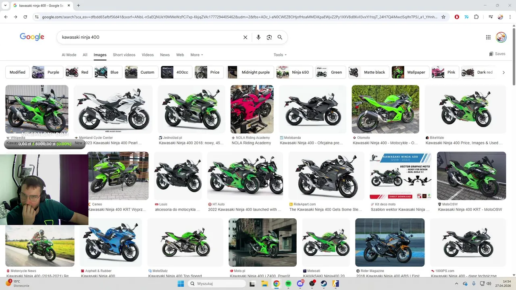The image size is (516, 290).
Task: Show more filter chips with right arrow
Action: 504,72
